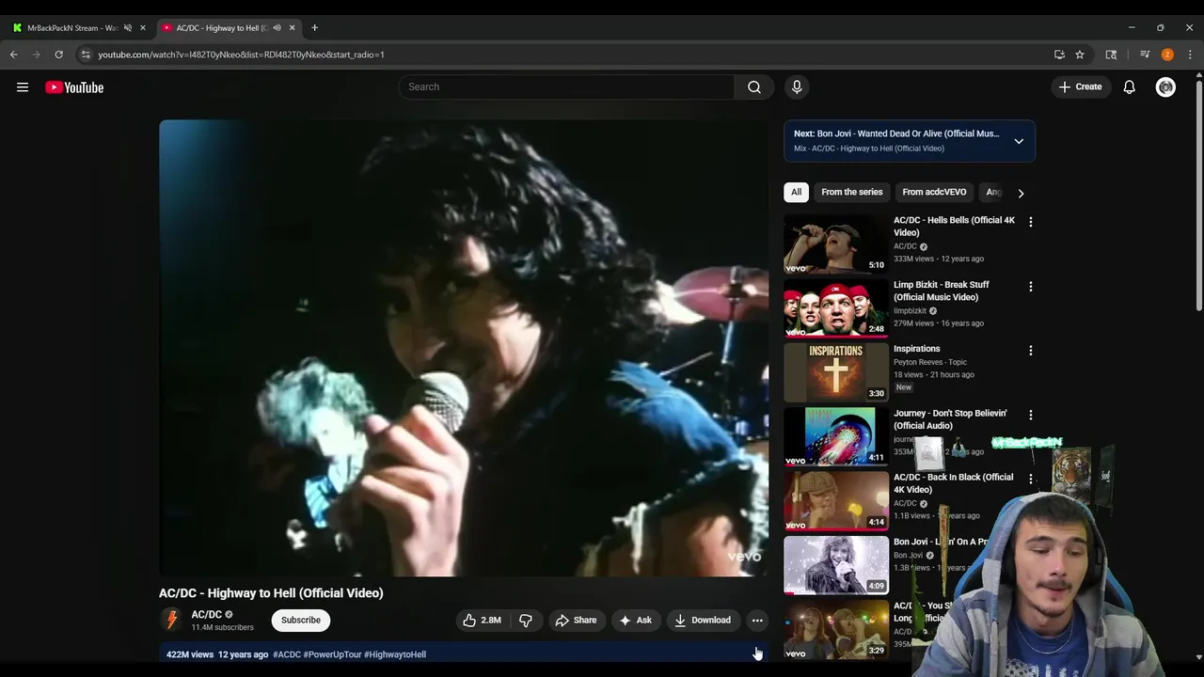The image size is (1204, 677).
Task: Close the AC/DC Highway to Hell tab
Action: click(292, 28)
